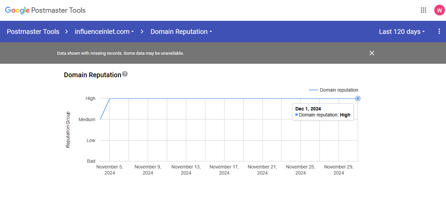The height and width of the screenshot is (198, 446).
Task: Select the highlighted Dec 1 data point
Action: pos(358,98)
